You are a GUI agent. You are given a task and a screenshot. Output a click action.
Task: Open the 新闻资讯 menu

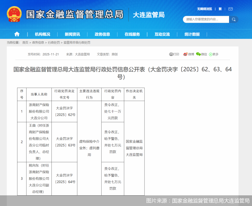coord(72,34)
